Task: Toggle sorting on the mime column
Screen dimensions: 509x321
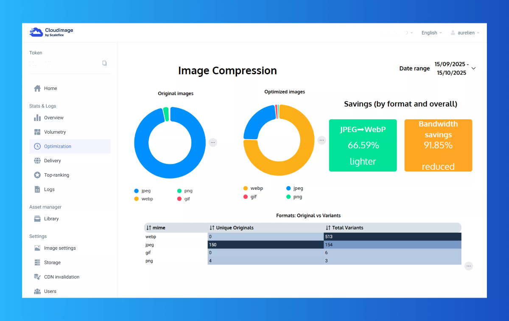Action: pyautogui.click(x=155, y=228)
